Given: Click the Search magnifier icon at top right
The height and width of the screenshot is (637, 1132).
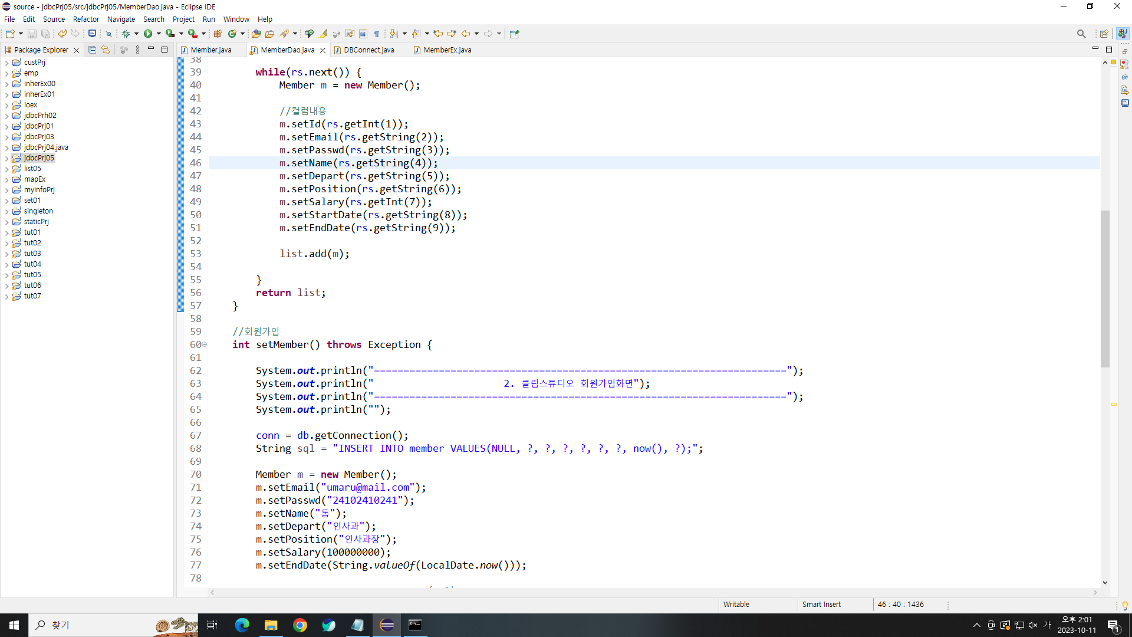Looking at the screenshot, I should [x=1081, y=34].
